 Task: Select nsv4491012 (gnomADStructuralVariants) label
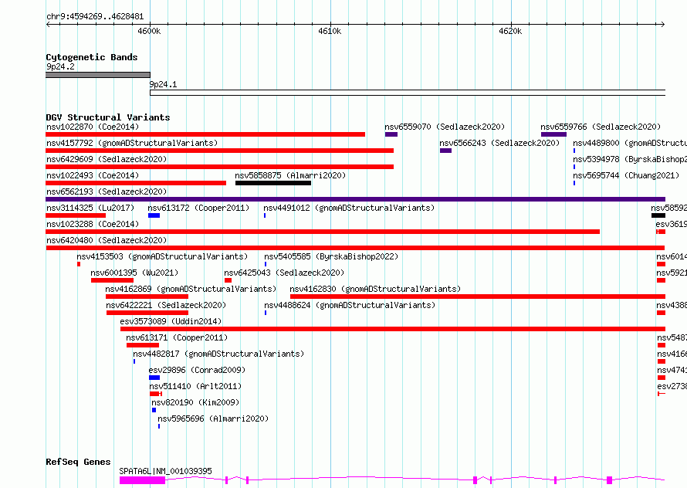tap(349, 208)
